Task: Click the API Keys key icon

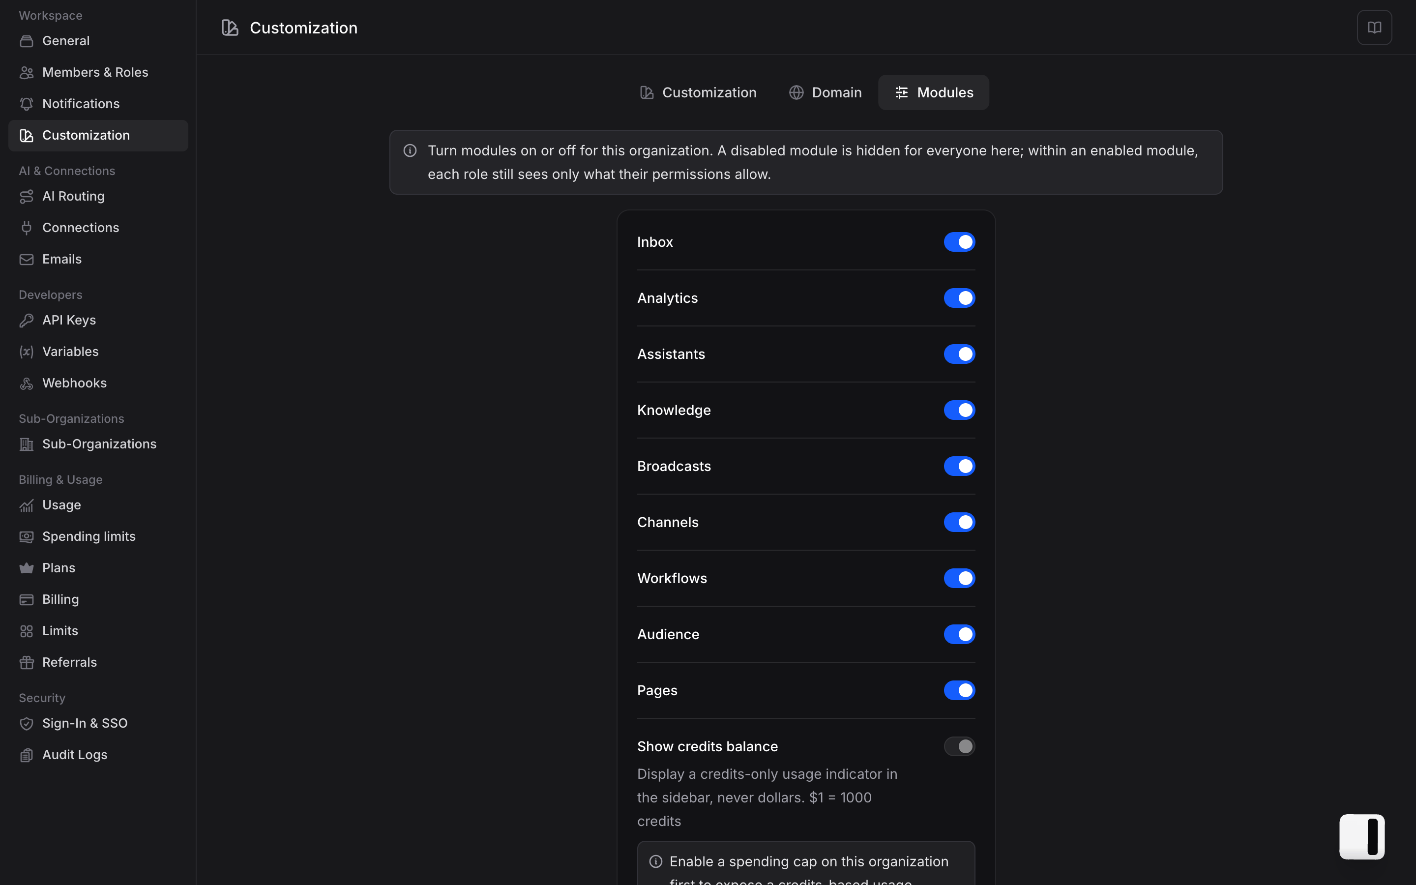Action: pyautogui.click(x=27, y=321)
